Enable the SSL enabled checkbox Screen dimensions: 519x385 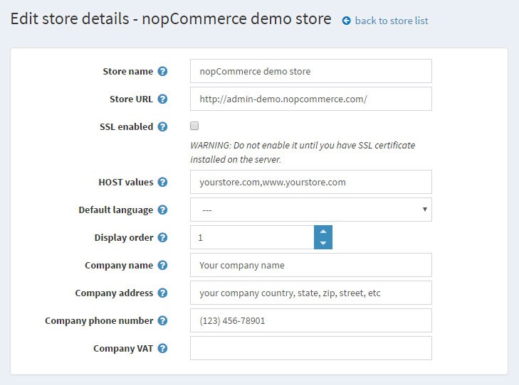pyautogui.click(x=194, y=126)
